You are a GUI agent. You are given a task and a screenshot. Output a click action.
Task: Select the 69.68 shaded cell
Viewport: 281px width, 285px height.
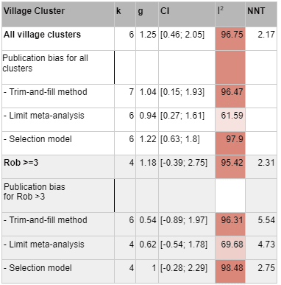coord(230,248)
